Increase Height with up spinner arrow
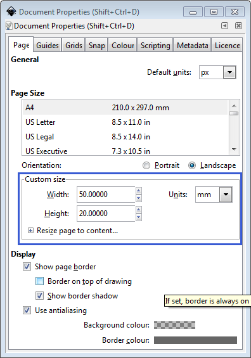This screenshot has height=358, width=251. [x=139, y=210]
